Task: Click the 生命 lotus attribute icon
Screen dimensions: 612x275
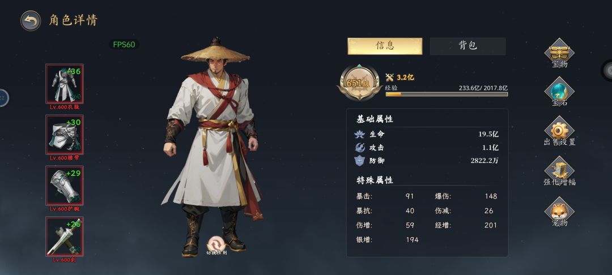Action: (x=359, y=134)
